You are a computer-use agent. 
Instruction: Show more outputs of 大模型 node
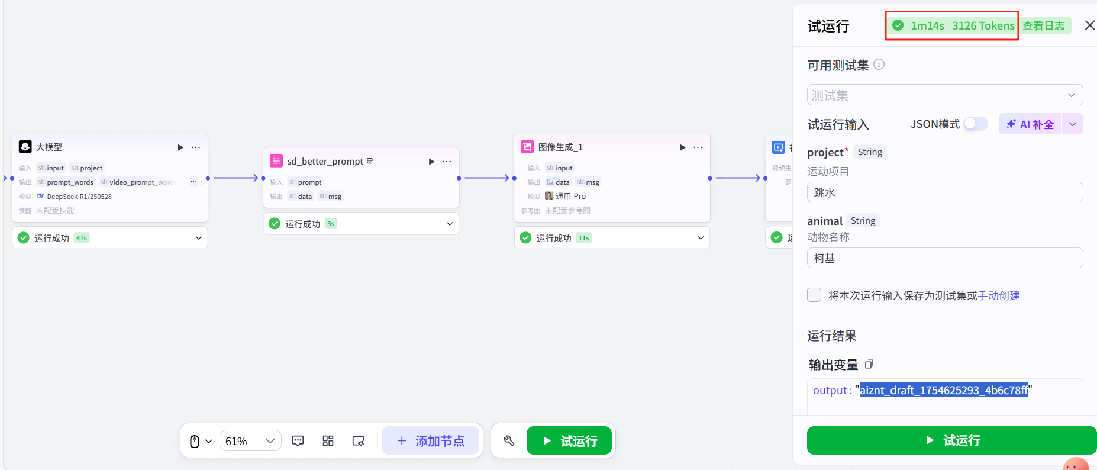(193, 182)
